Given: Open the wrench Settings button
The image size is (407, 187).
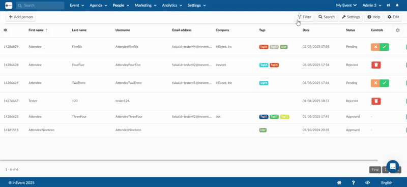Looking at the screenshot, I should [x=351, y=17].
